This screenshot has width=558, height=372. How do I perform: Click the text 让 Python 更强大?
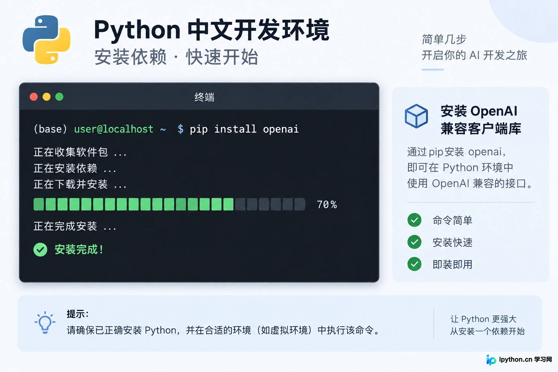point(484,319)
